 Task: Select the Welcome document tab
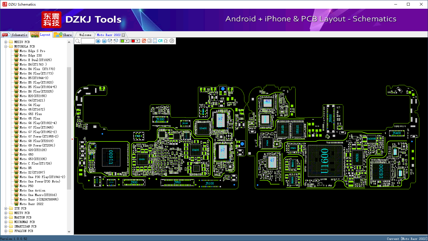85,35
